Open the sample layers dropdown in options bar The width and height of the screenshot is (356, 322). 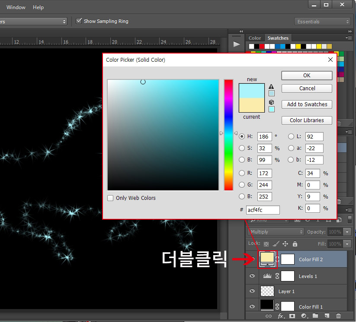tap(33, 22)
